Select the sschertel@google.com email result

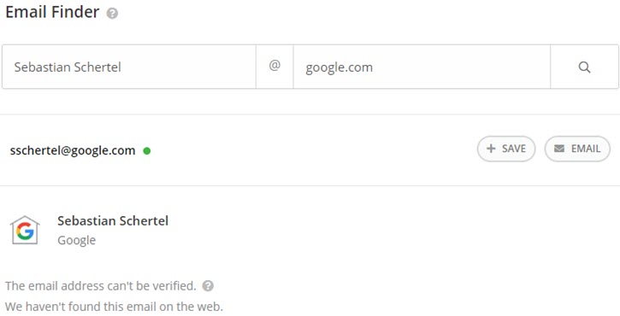(73, 150)
